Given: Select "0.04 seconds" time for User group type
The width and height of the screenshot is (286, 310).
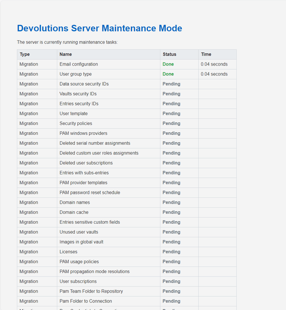Looking at the screenshot, I should click(x=214, y=74).
